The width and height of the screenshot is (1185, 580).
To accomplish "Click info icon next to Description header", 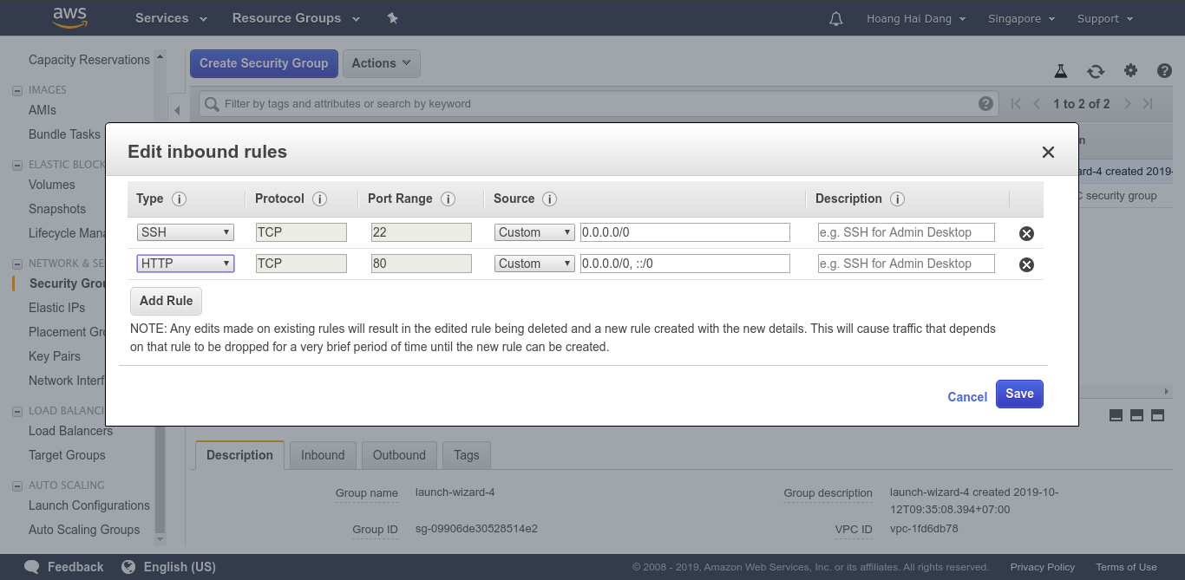I will (x=897, y=199).
